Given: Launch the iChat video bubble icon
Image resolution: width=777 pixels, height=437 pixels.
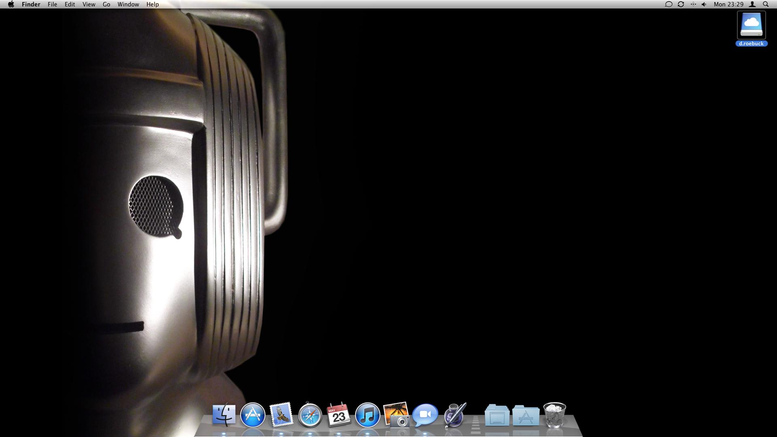Looking at the screenshot, I should [425, 415].
